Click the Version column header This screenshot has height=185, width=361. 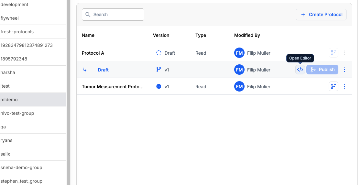tap(161, 35)
